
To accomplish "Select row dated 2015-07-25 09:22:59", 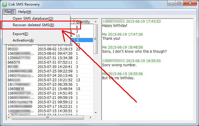I will [50, 71].
